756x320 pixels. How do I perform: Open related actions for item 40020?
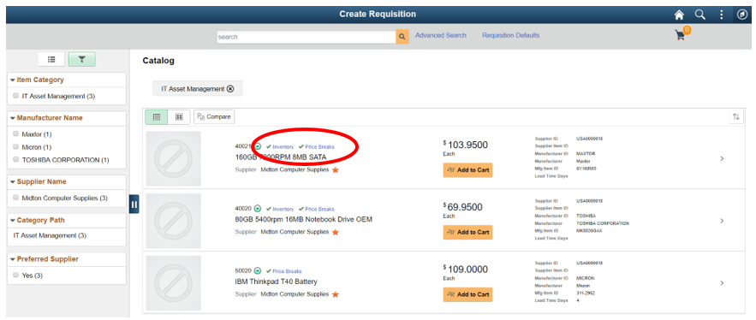click(258, 209)
